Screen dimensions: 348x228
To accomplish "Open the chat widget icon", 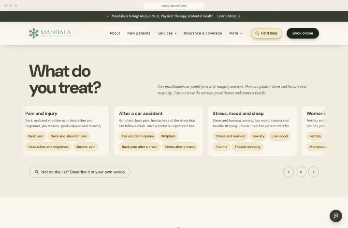I will [x=336, y=215].
